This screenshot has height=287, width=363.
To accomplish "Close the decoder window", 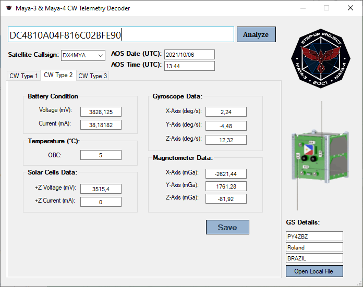I will [350, 8].
